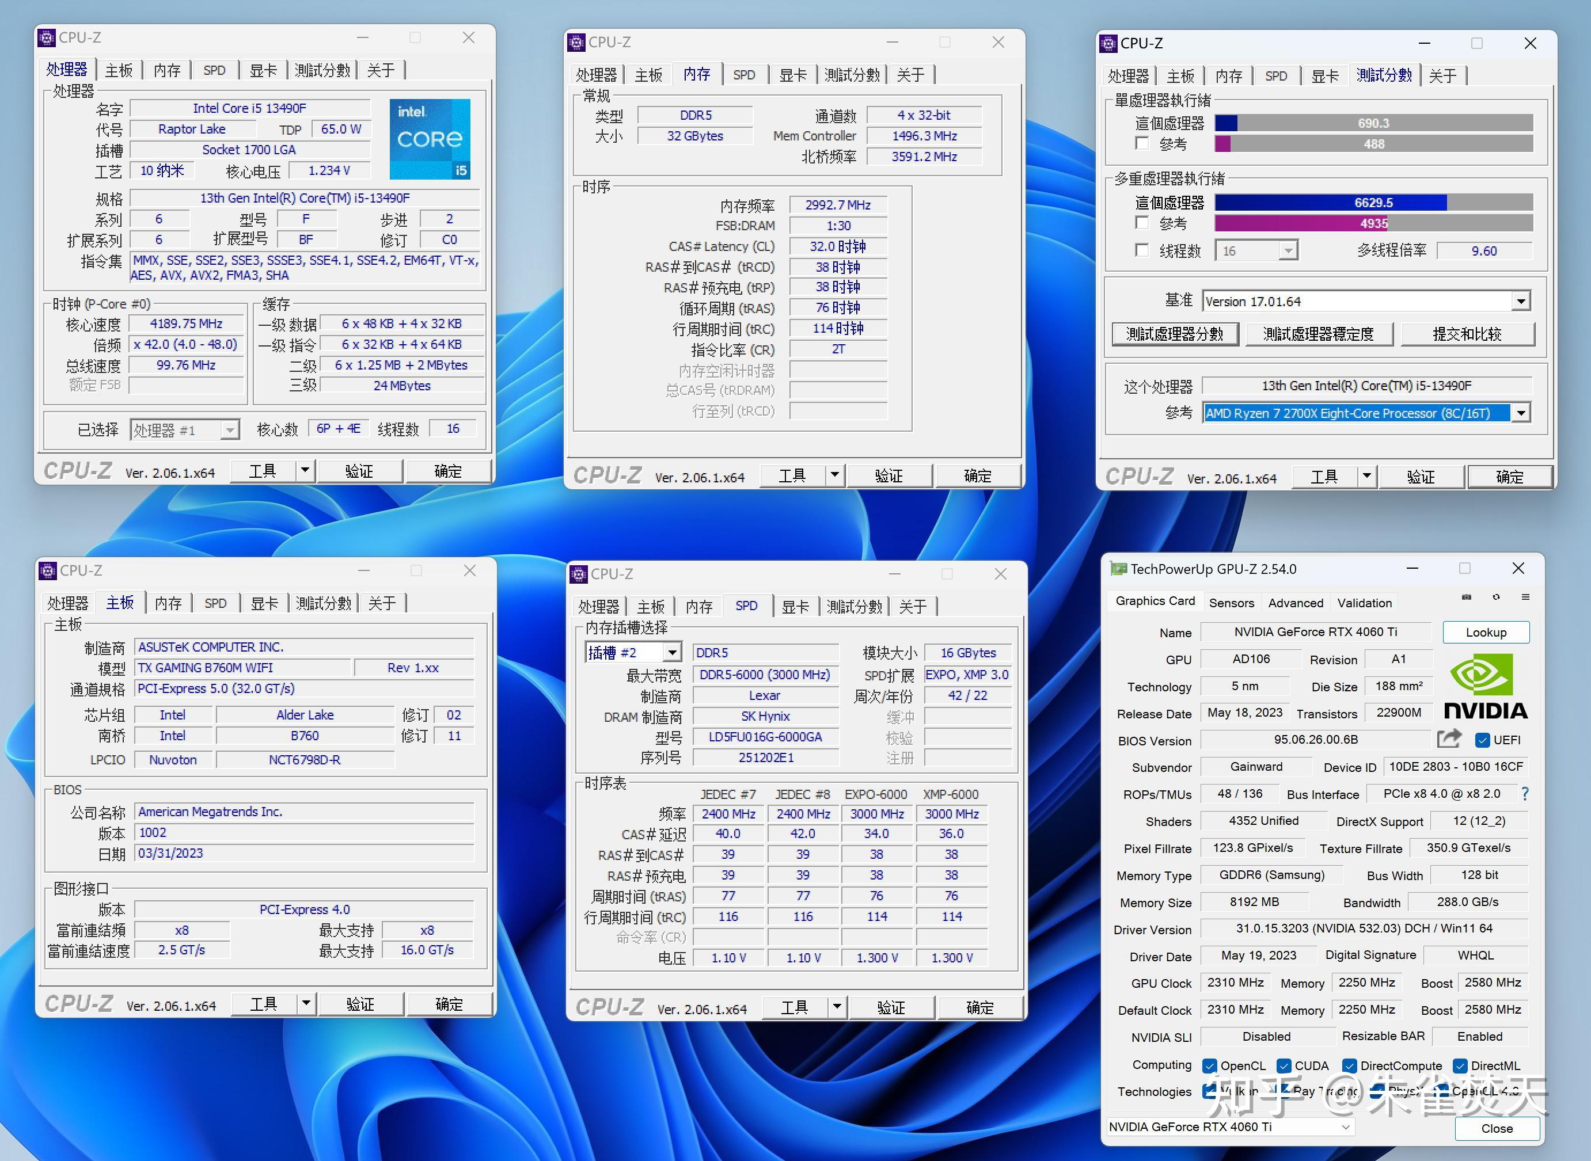Click the Intel Core i5 logo in processor window
Image resolution: width=1591 pixels, height=1161 pixels.
(430, 139)
